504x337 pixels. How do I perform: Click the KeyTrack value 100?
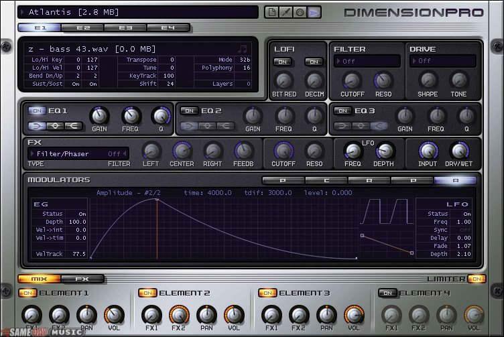[x=168, y=76]
